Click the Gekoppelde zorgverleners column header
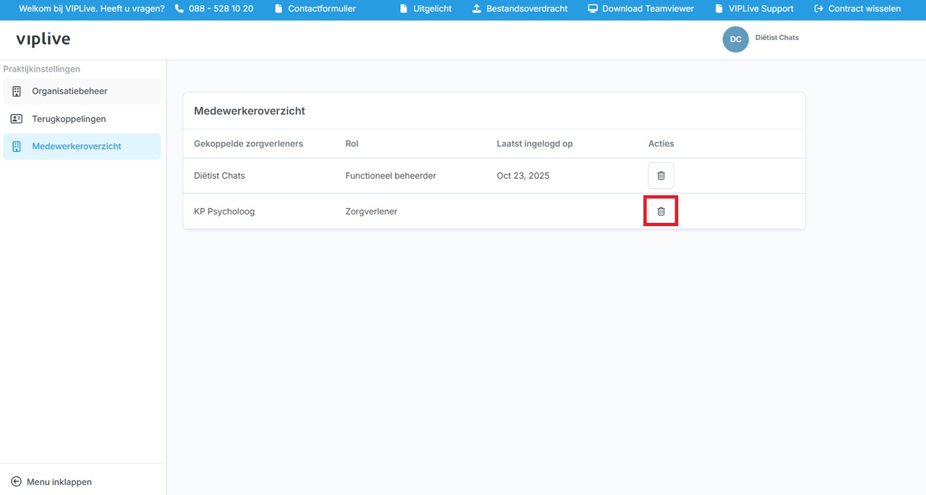926x495 pixels. click(x=248, y=143)
